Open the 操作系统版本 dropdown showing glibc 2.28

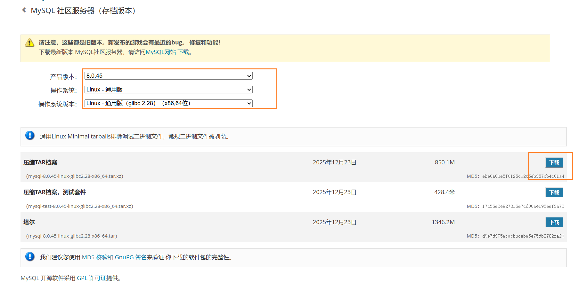(168, 103)
